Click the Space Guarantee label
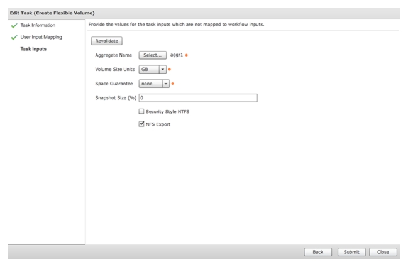 114,84
